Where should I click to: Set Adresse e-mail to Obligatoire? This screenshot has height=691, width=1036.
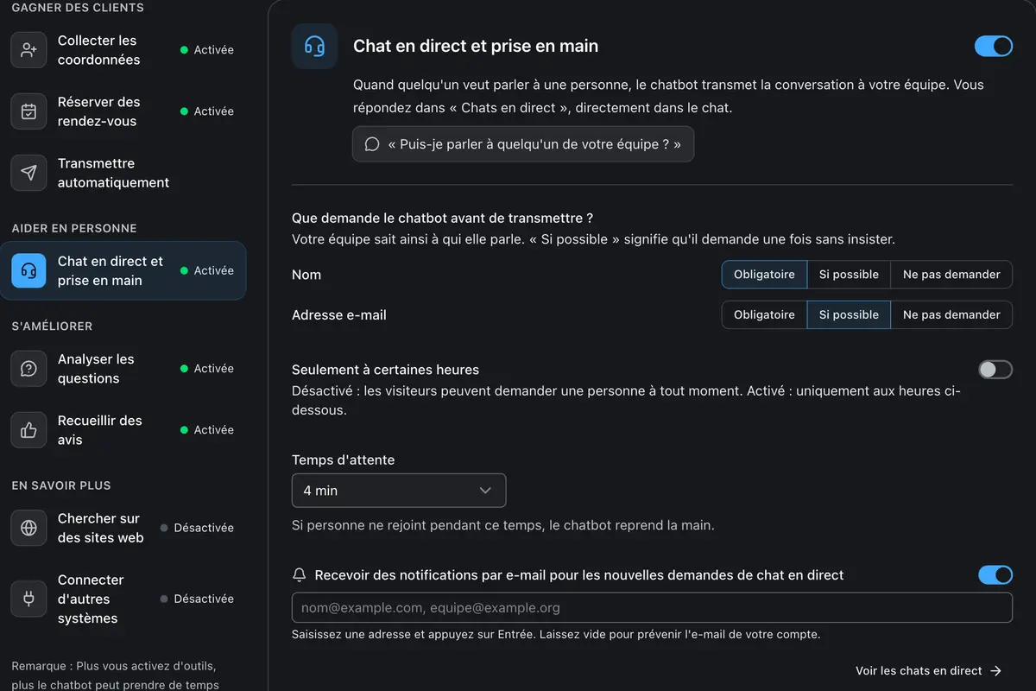pos(764,315)
